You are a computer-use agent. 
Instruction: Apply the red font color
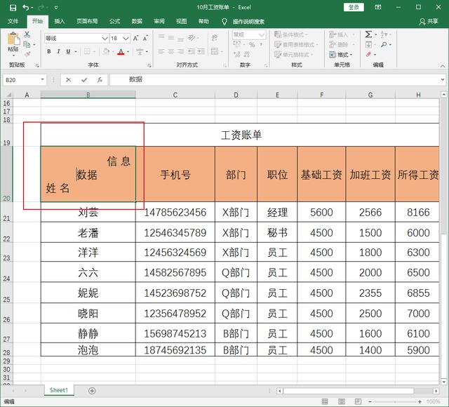121,52
